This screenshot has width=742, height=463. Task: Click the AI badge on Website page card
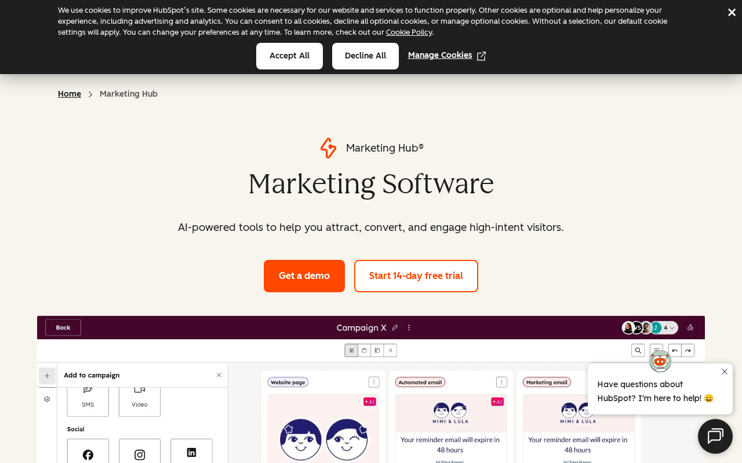pos(369,402)
